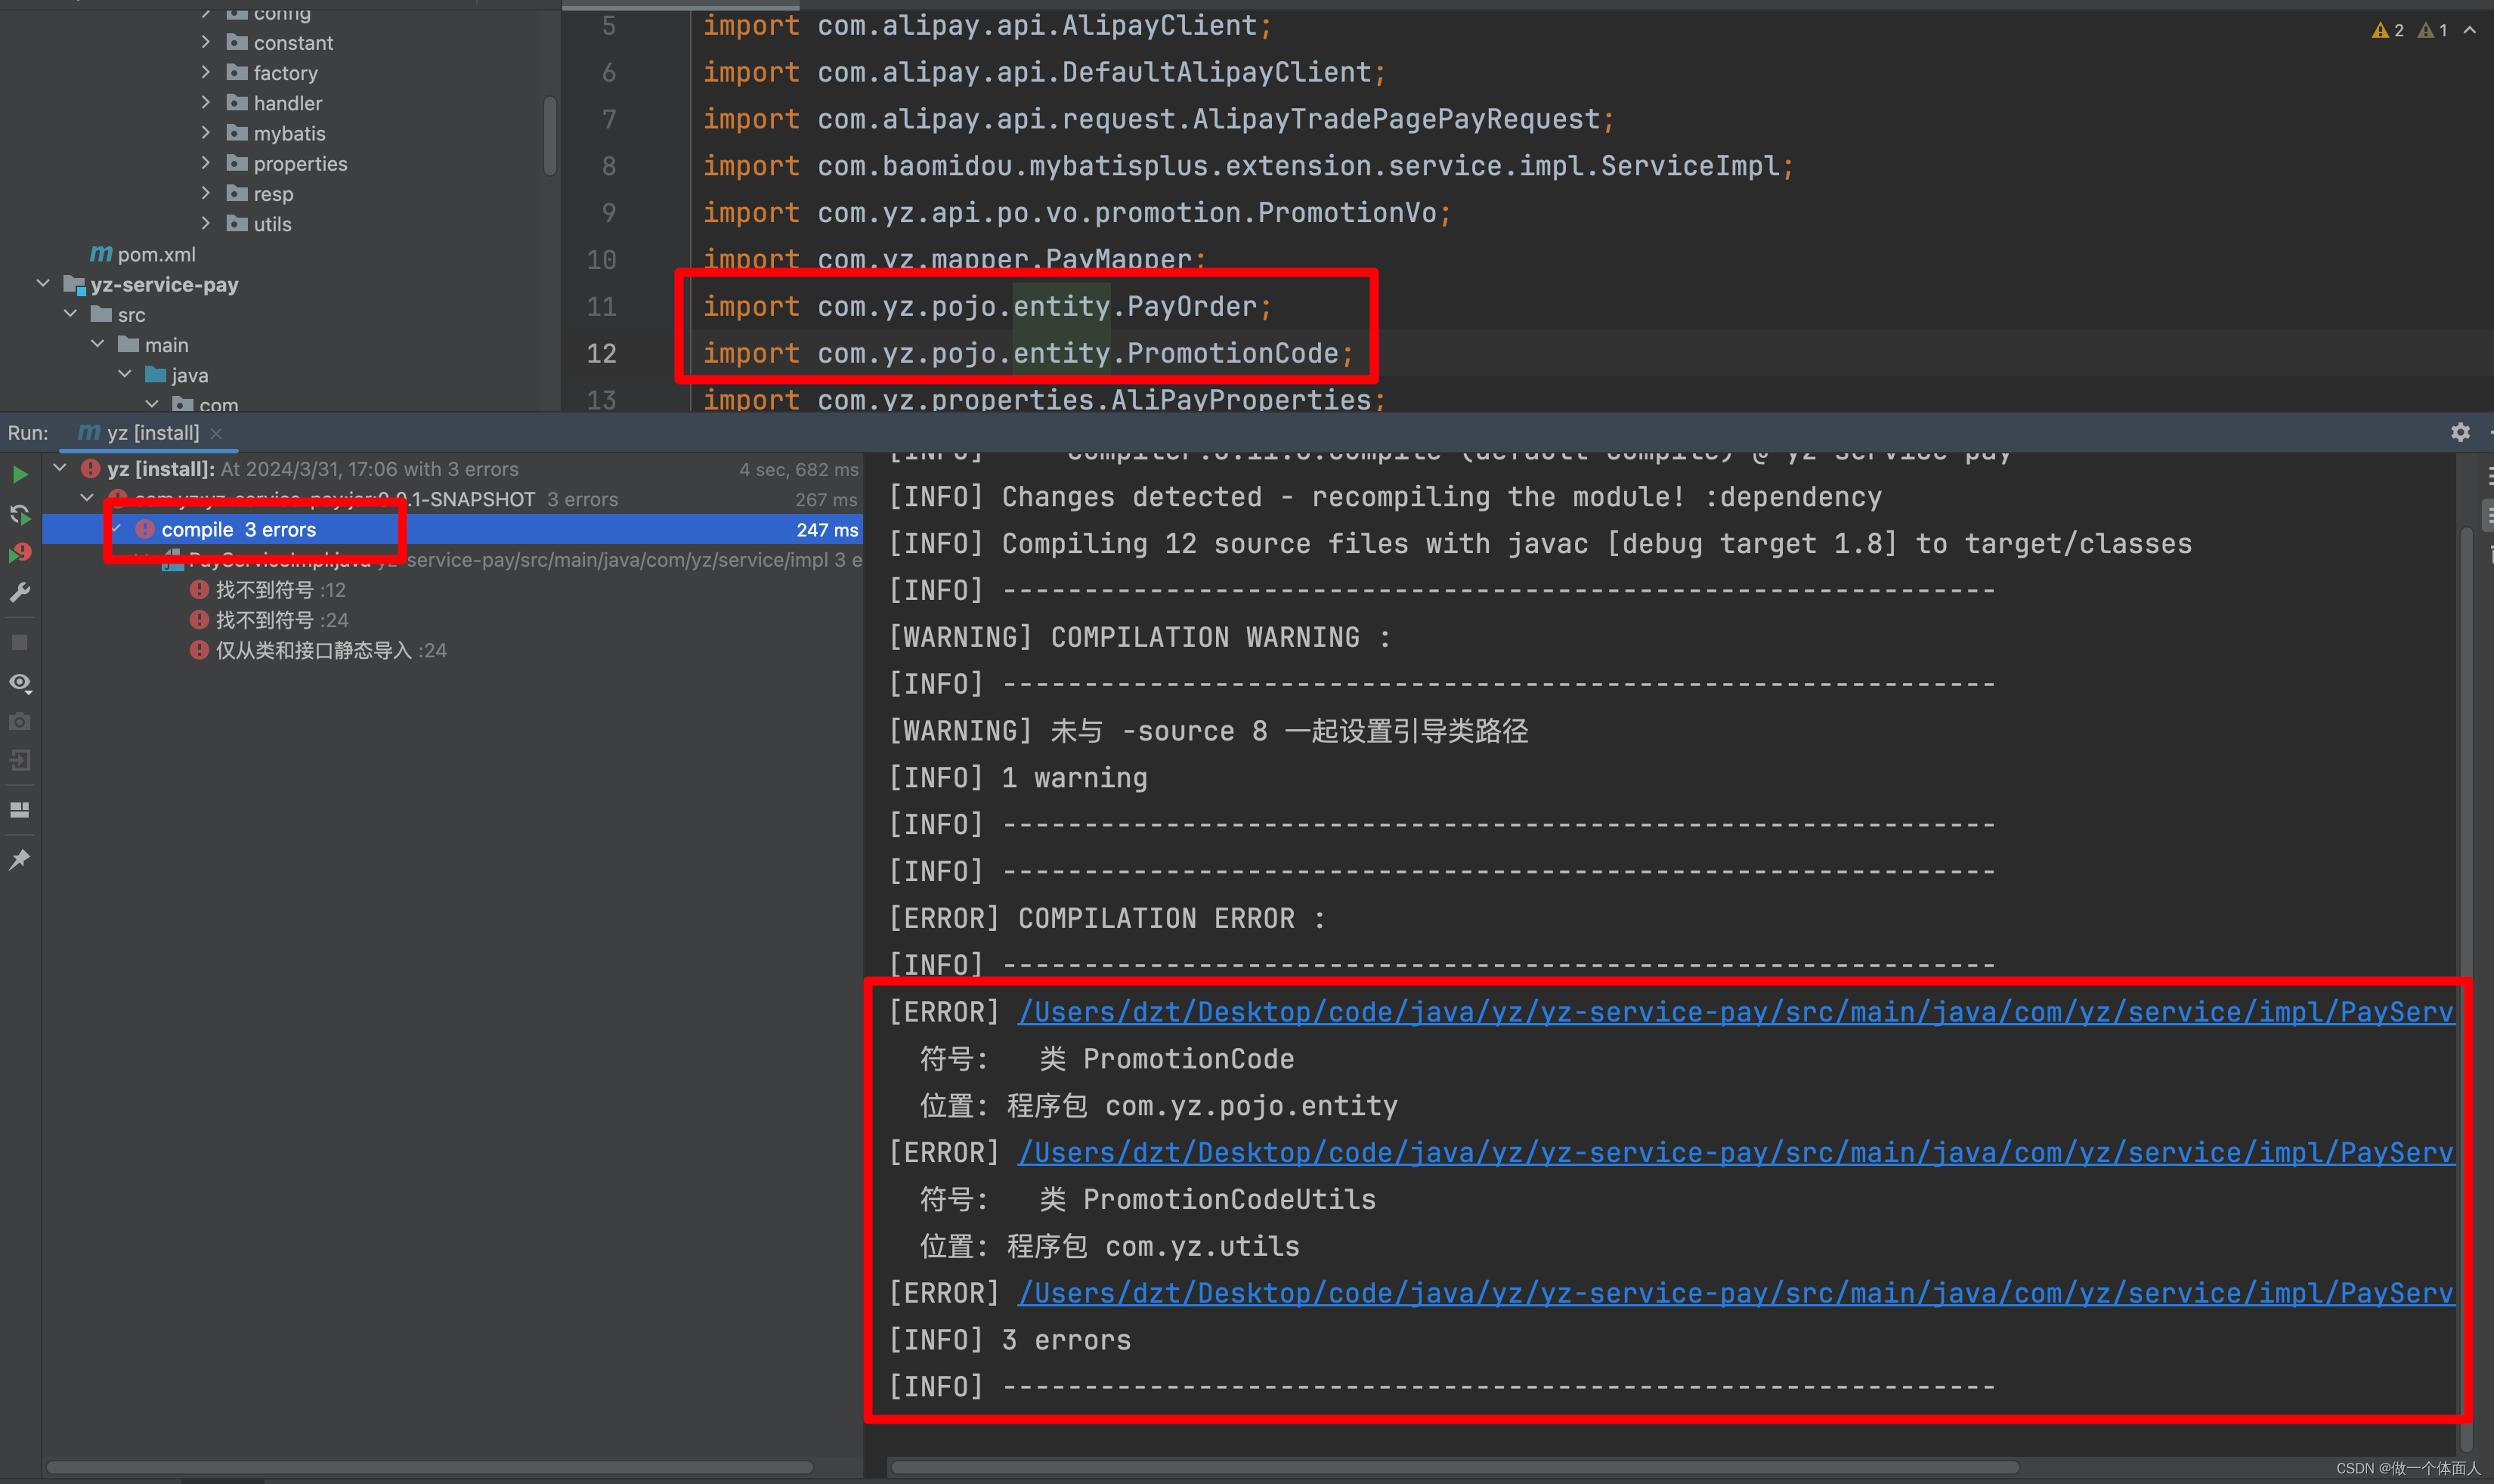Click line number 12 in the gutter
2494x1484 pixels.
(601, 353)
